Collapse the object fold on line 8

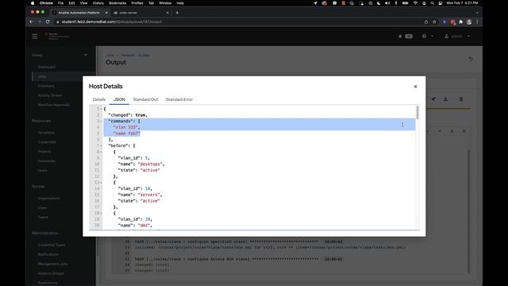coord(101,152)
